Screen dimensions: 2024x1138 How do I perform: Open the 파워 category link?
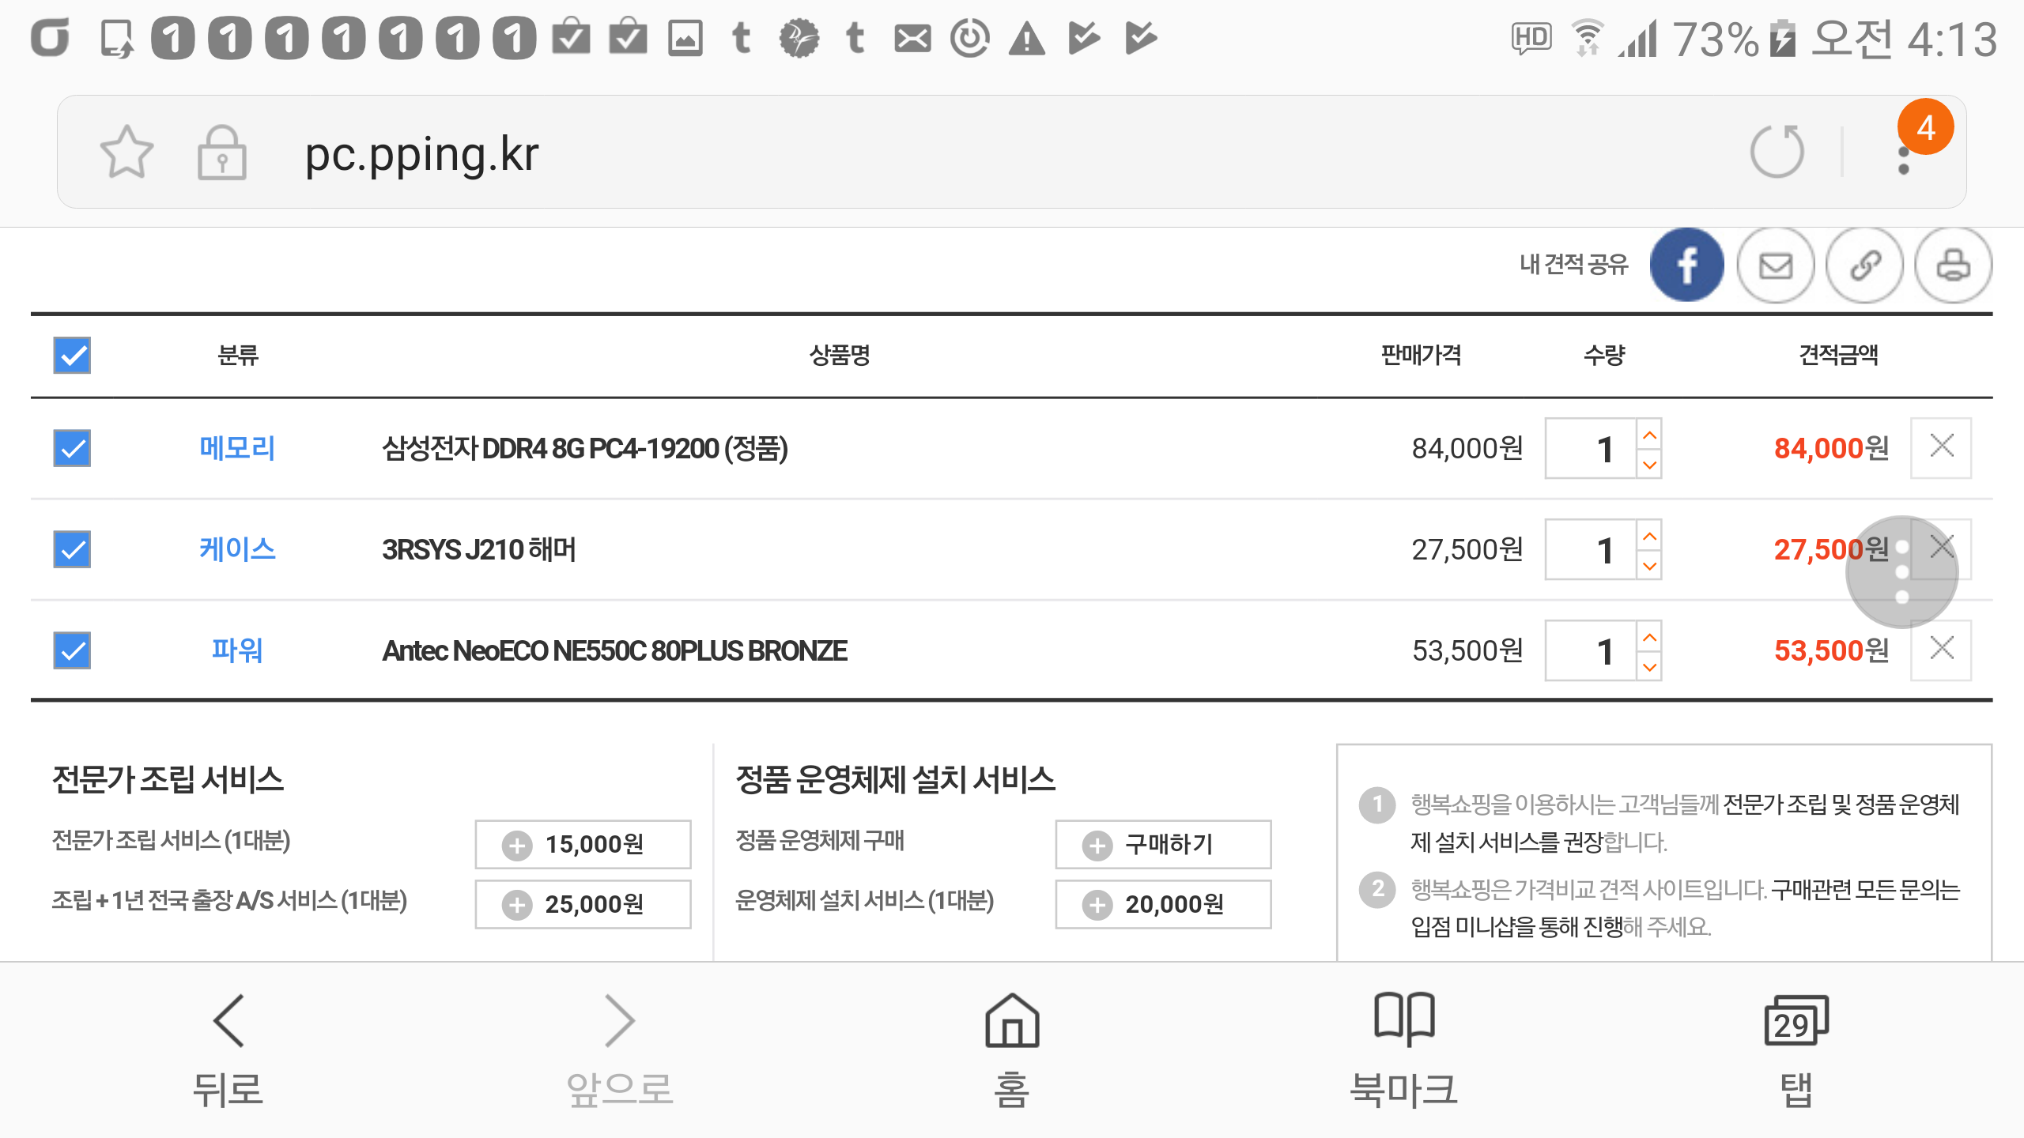point(237,650)
